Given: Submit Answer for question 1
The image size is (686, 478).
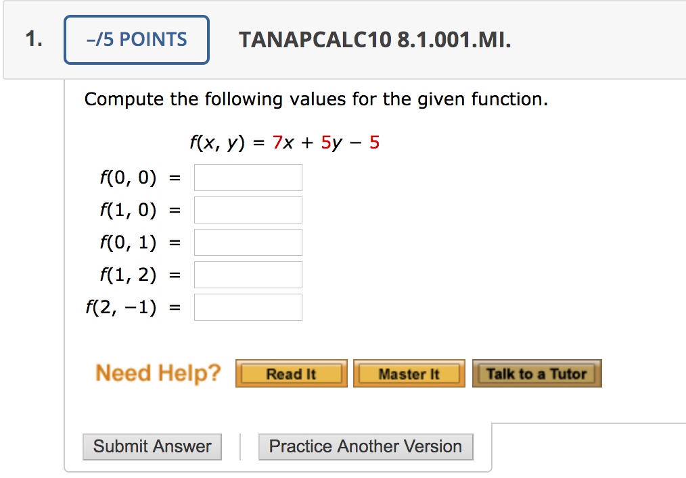Looking at the screenshot, I should (152, 446).
